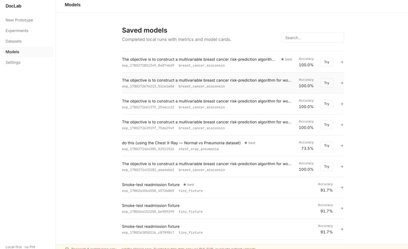Open arrow for exp_1780272639197_75da294f model
Viewport: 408px width, 249px height.
point(342,125)
